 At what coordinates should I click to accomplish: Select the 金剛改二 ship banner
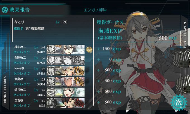(x=66, y=60)
